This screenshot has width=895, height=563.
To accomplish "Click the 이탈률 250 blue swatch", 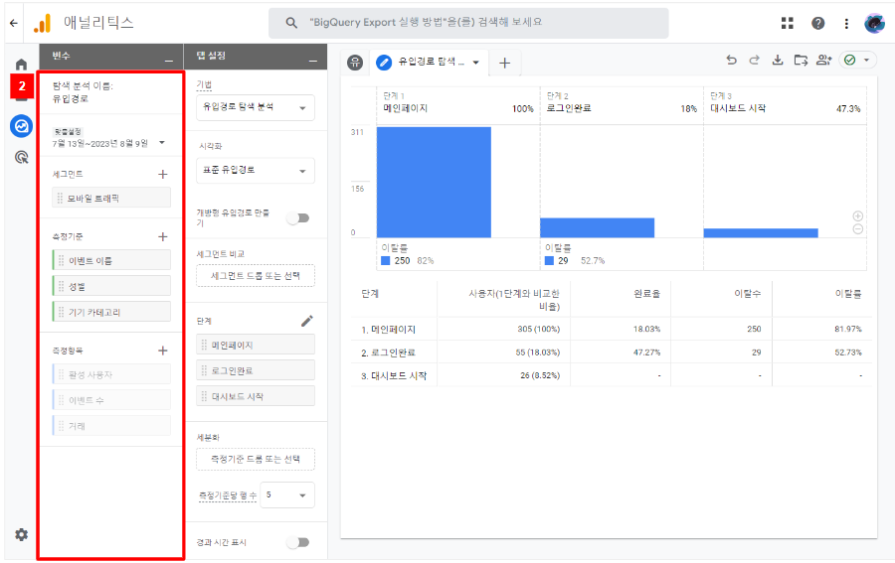I will coord(385,260).
